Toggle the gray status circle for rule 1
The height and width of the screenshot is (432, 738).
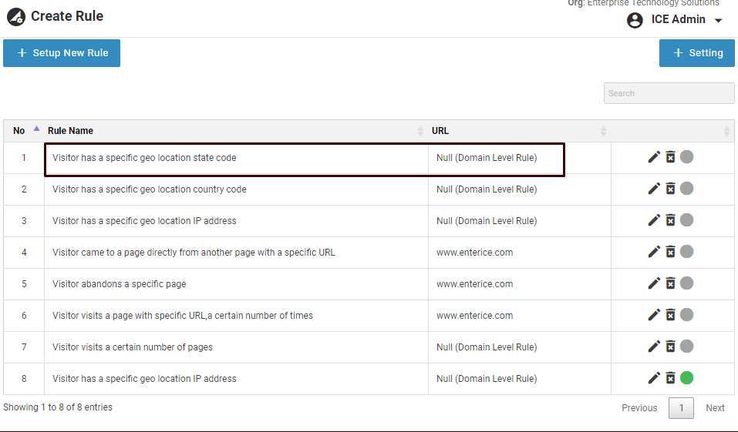pyautogui.click(x=686, y=157)
